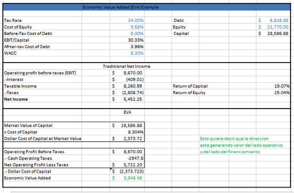Image resolution: width=294 pixels, height=193 pixels.
Task: Click the Equity amount 21,770.00 cell
Action: [x=273, y=27]
